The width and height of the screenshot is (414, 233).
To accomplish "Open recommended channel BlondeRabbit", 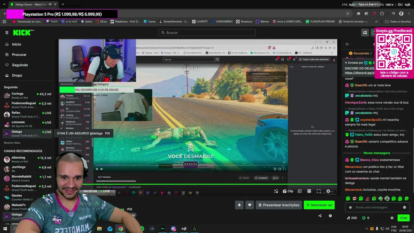I will pos(27,178).
